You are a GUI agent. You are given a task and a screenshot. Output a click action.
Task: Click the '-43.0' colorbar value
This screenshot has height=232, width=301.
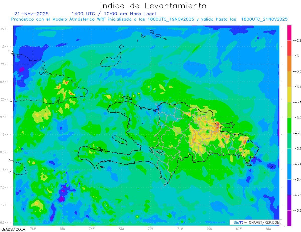click(297, 71)
